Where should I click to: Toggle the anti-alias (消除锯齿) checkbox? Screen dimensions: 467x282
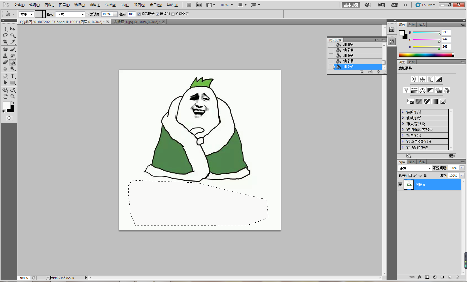coord(139,14)
